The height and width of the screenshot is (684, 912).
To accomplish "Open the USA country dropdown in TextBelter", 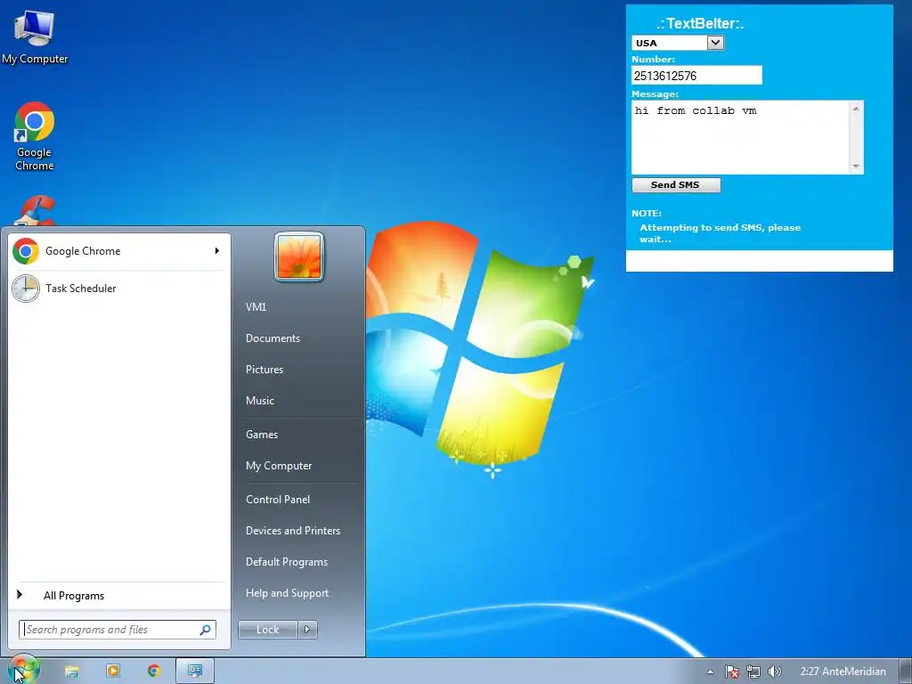I will coord(678,43).
